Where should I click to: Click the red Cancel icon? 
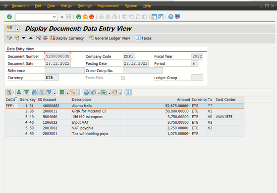pyautogui.click(x=92, y=17)
